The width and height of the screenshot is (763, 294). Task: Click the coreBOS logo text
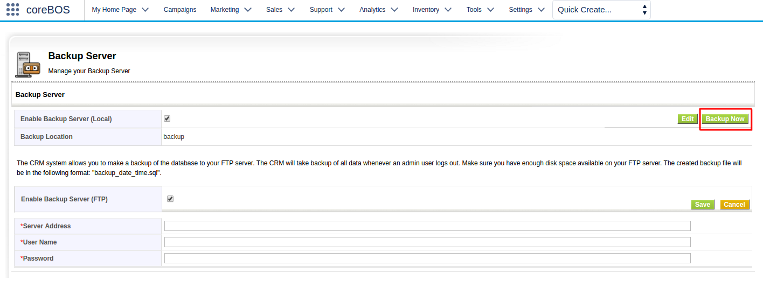tap(48, 10)
